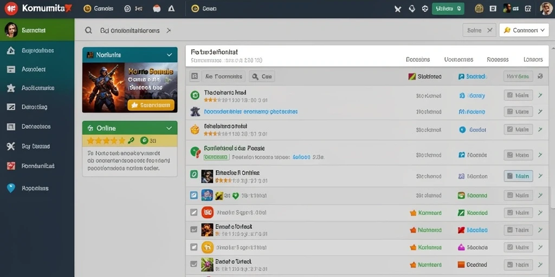Click the orange app icon in list row
Screen dimensions: 555x277
208,212
